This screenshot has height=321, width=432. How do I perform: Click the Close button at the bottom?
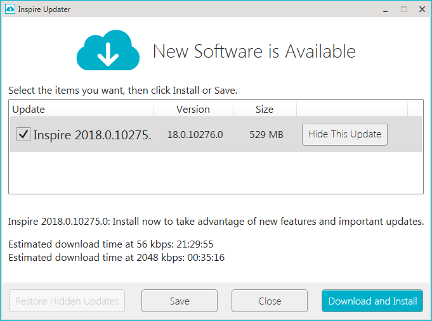coord(270,301)
